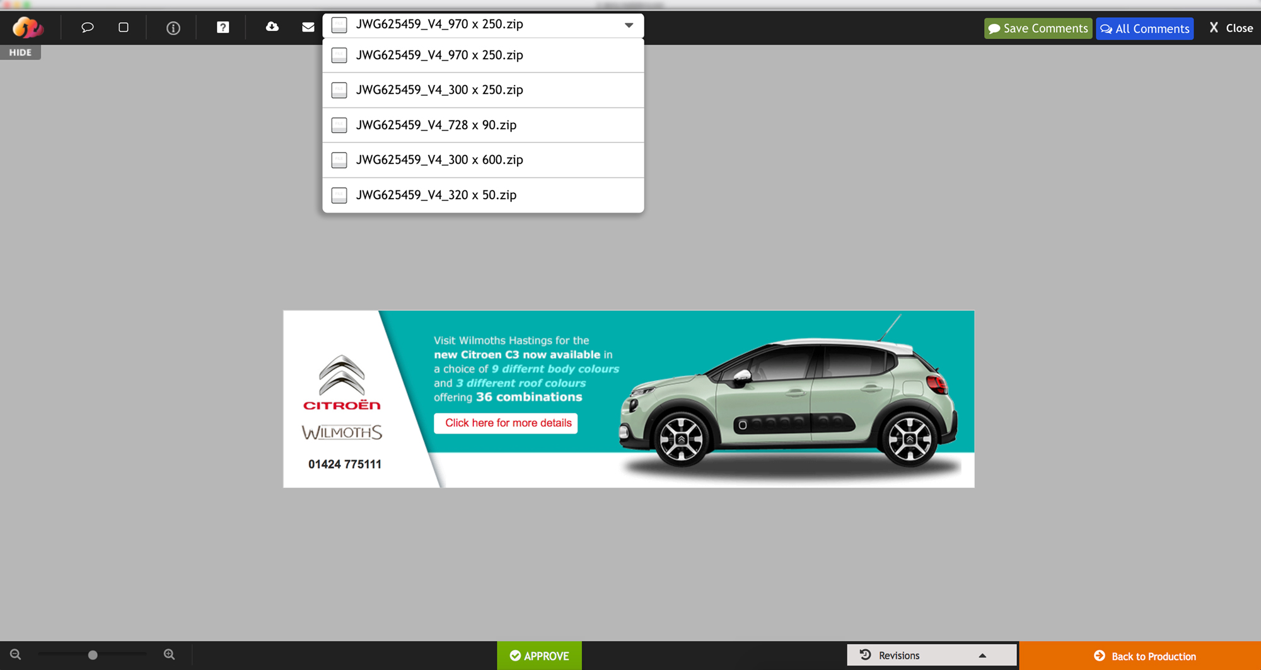Approve the proof

click(539, 656)
